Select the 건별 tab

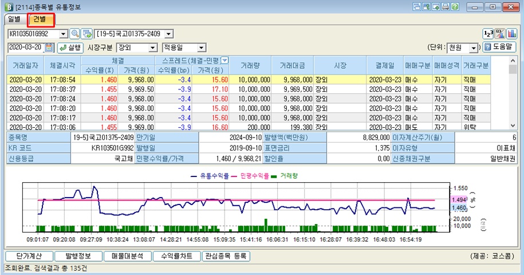41,19
